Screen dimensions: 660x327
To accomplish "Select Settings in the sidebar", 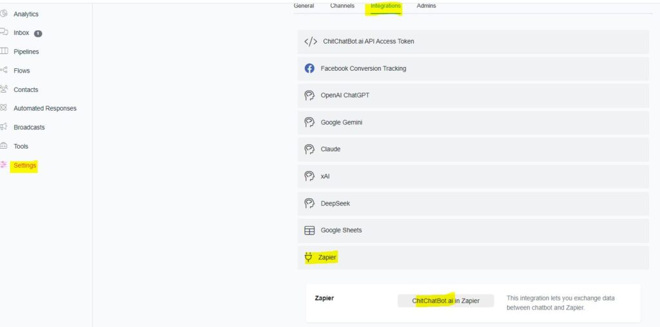I will 25,165.
